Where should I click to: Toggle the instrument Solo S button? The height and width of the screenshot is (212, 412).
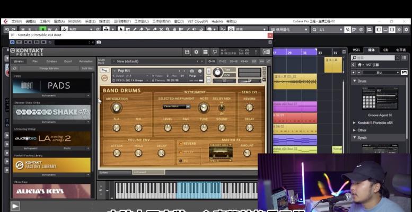[x=208, y=71]
